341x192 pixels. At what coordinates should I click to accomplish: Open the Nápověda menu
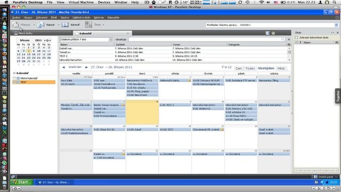113,18
